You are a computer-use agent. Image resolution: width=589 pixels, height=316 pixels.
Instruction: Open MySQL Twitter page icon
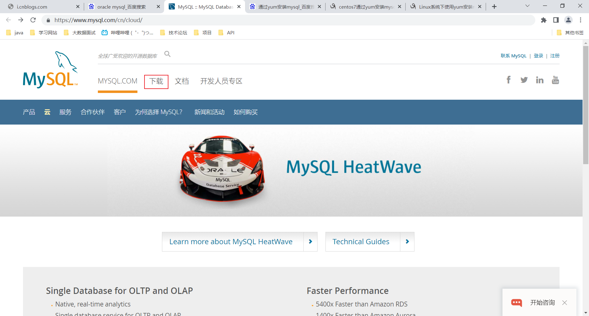click(524, 80)
